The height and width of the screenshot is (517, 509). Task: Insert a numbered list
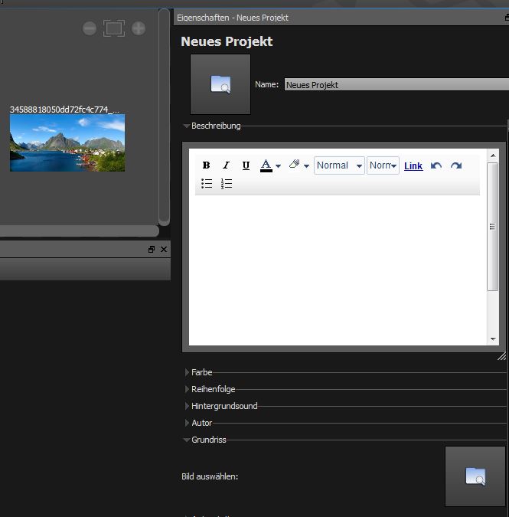(227, 184)
